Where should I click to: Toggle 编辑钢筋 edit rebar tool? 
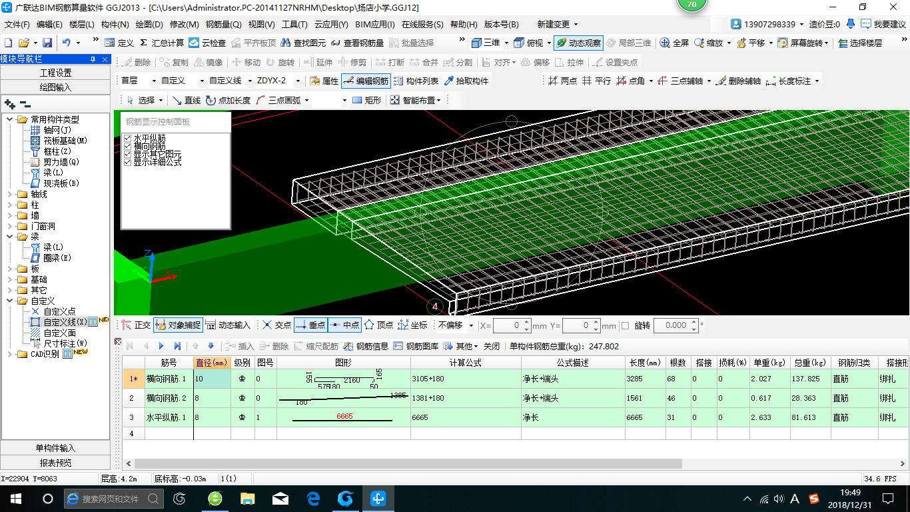[366, 81]
